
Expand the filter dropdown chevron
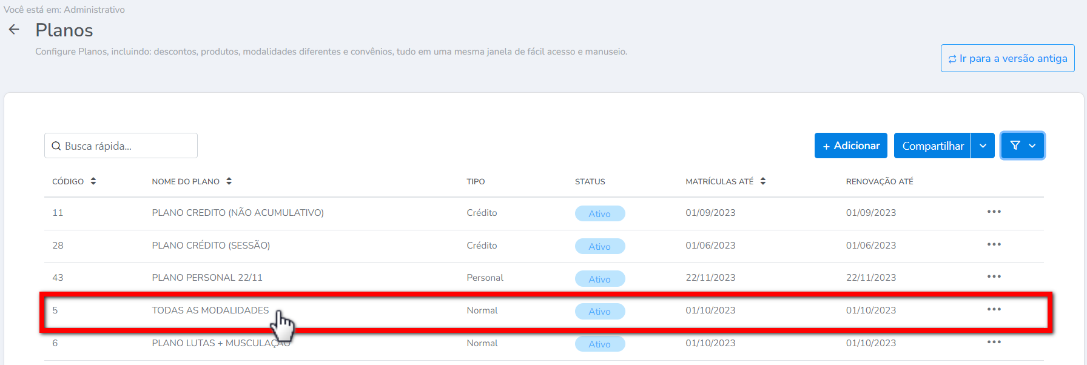click(x=1032, y=146)
